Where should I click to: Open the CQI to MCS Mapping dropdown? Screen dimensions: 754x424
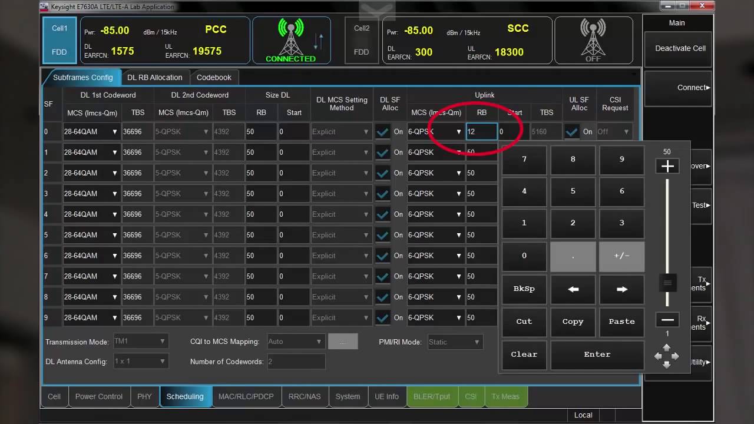(x=296, y=342)
